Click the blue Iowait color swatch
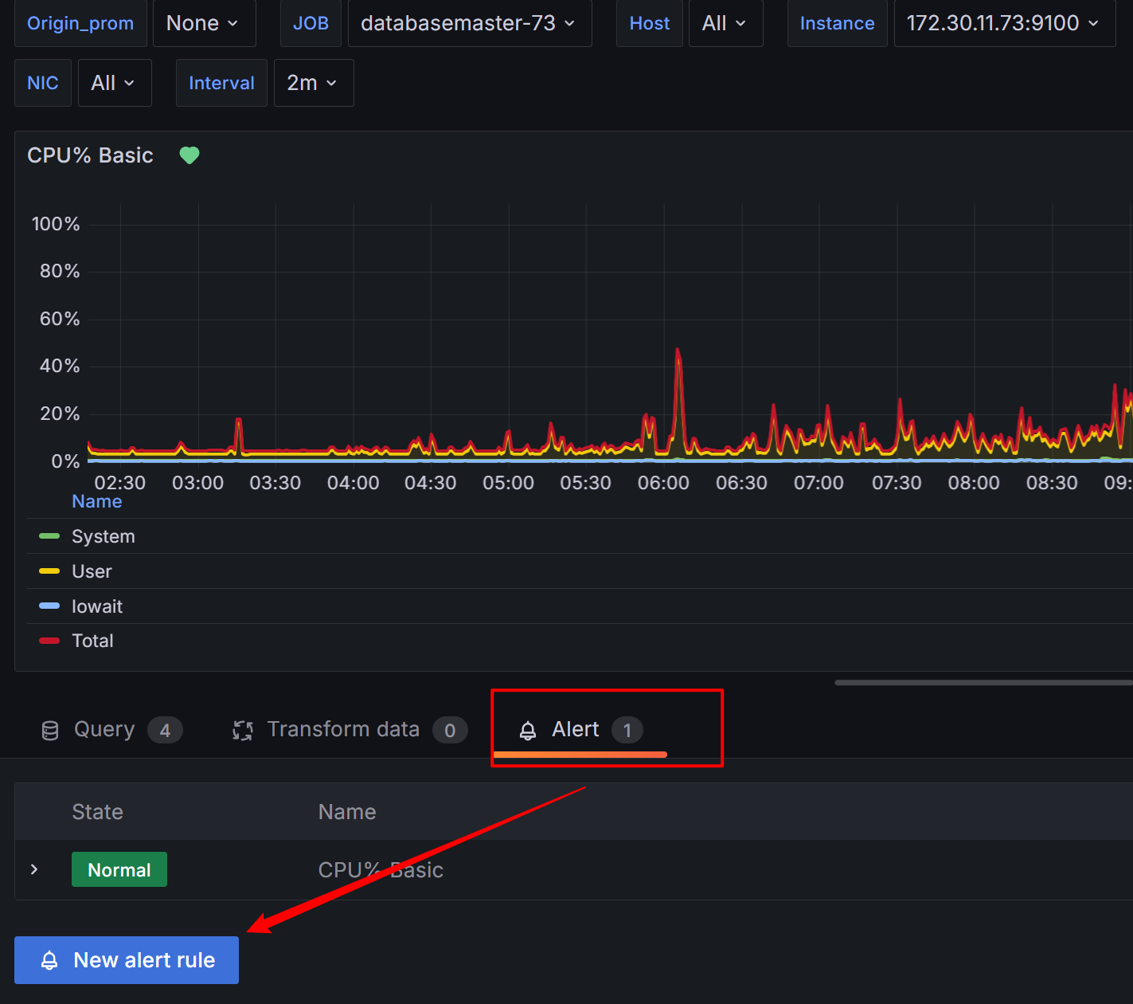The height and width of the screenshot is (1004, 1133). pos(49,606)
